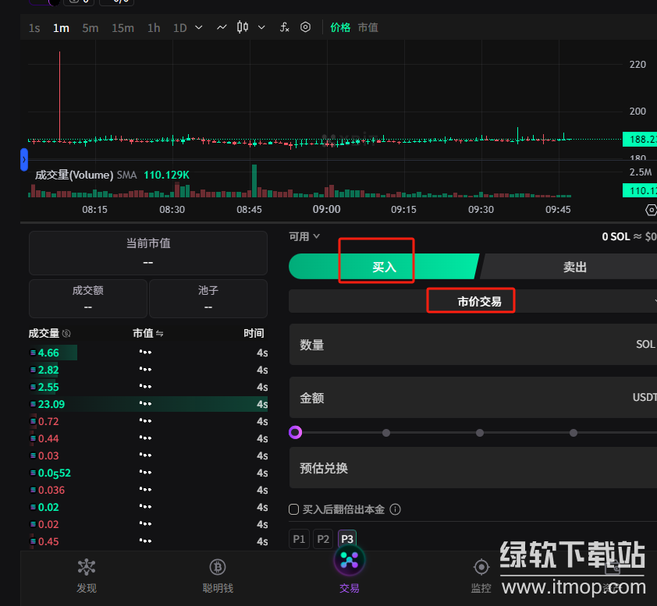The width and height of the screenshot is (657, 606).
Task: Click the purple amount slider handle
Action: (x=295, y=432)
